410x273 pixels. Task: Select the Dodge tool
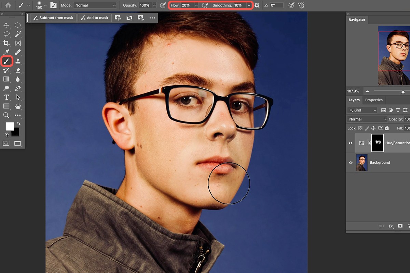click(x=6, y=88)
